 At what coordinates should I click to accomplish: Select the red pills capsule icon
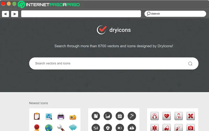[167, 128]
